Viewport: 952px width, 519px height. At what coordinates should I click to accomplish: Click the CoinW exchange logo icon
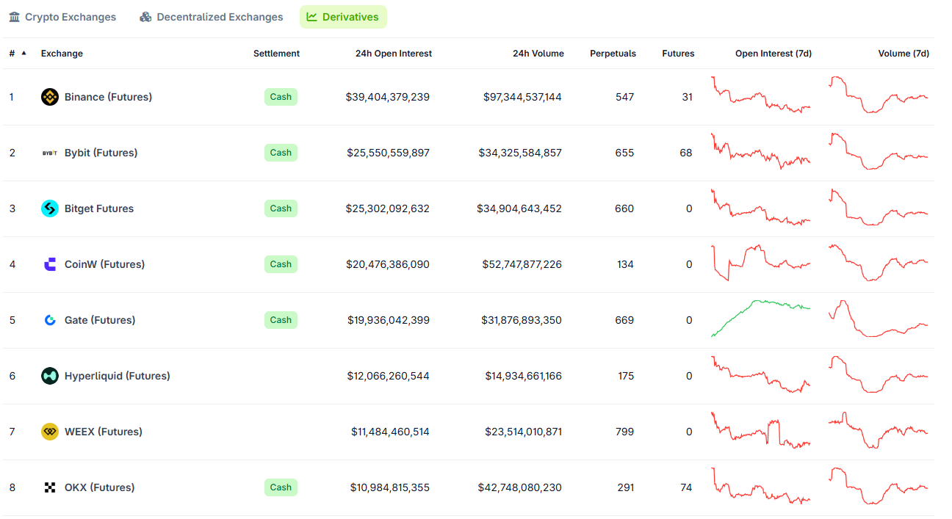(x=50, y=264)
